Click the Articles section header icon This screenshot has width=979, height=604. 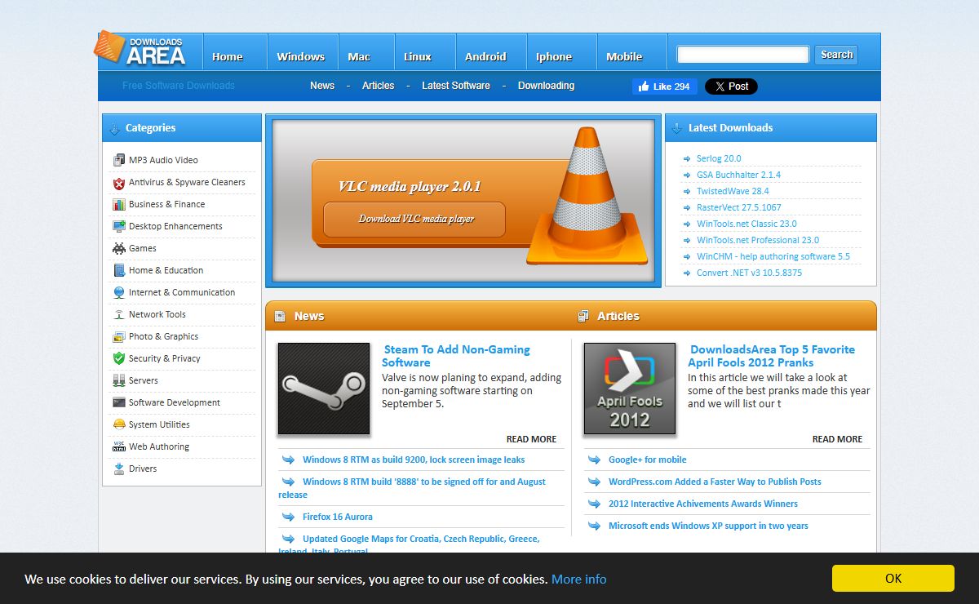coord(583,316)
